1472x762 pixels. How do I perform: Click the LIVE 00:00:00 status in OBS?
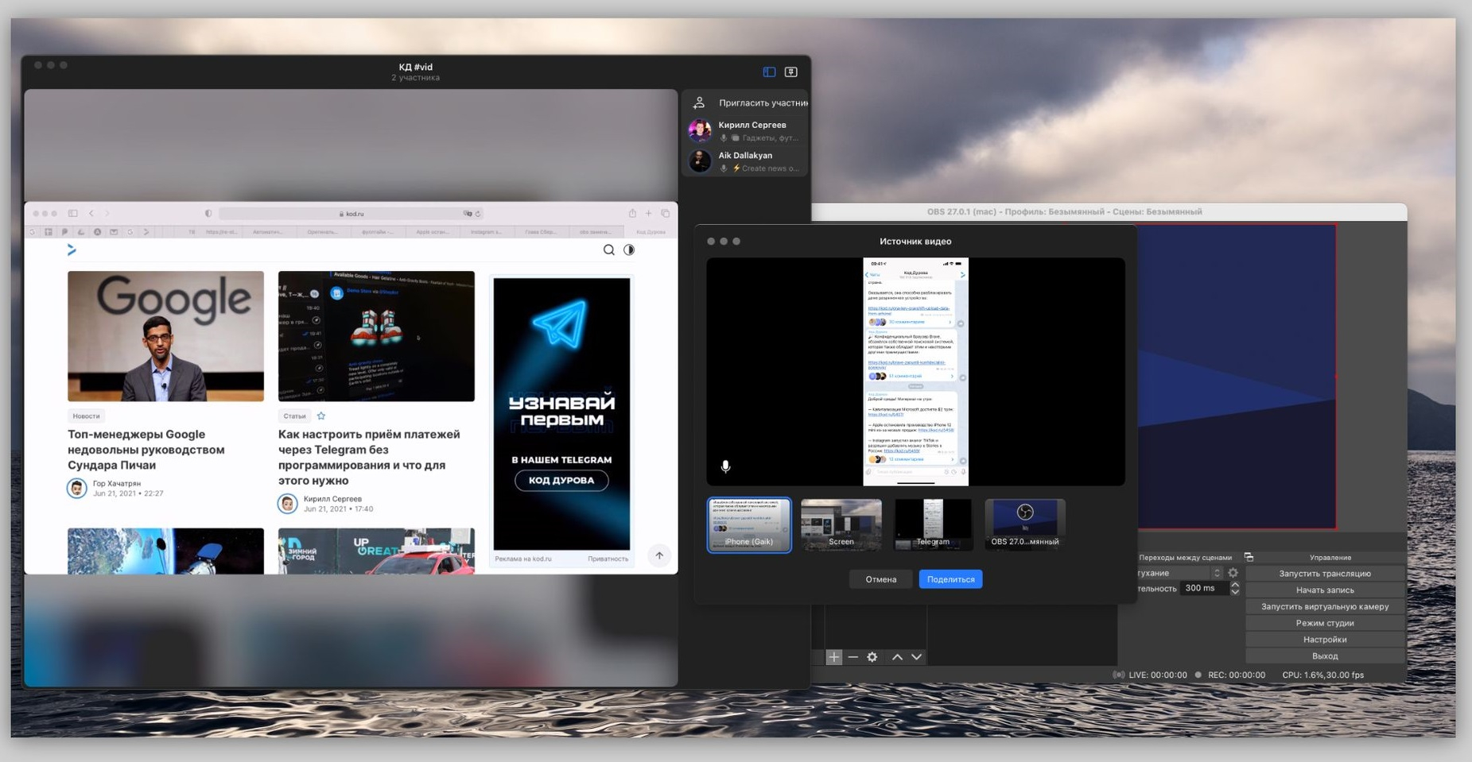click(1150, 675)
